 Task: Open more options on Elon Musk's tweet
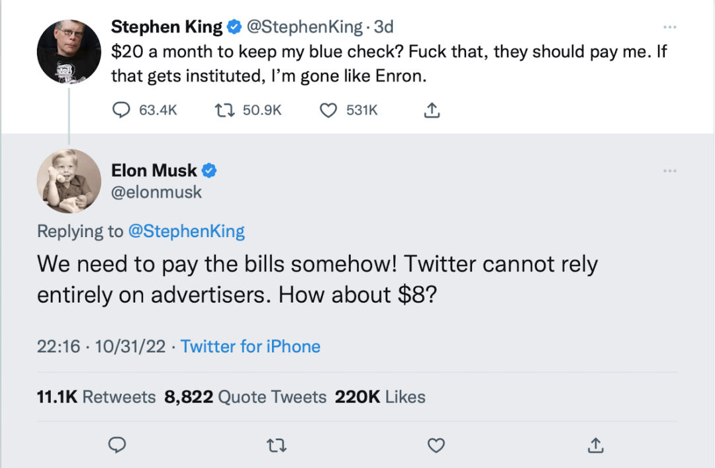coord(669,171)
